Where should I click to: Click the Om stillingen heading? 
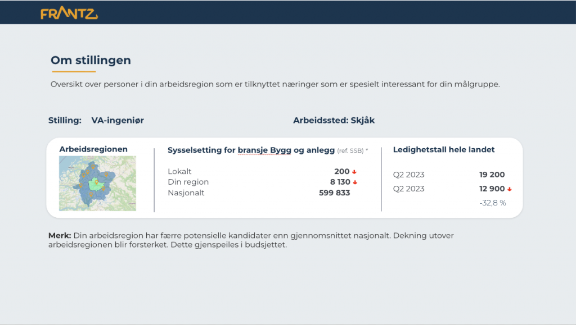(91, 60)
